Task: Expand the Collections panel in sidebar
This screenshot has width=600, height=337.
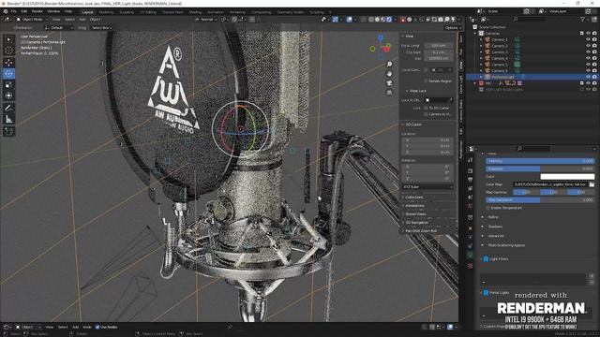Action: pos(413,198)
